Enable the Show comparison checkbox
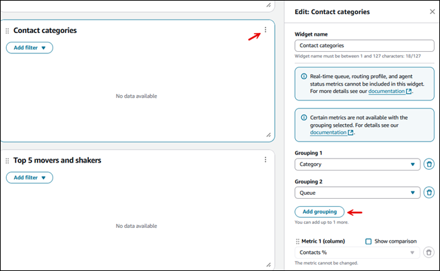Screen dimensions: 440x271 369,241
